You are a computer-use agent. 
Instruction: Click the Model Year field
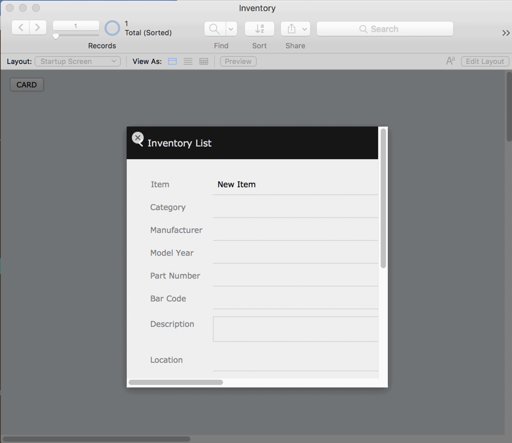(295, 253)
